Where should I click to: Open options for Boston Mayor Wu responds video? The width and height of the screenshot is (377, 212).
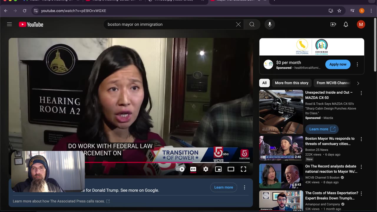coord(361,139)
